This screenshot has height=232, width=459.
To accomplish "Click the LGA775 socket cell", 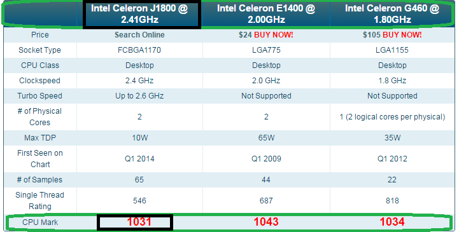I will point(266,50).
